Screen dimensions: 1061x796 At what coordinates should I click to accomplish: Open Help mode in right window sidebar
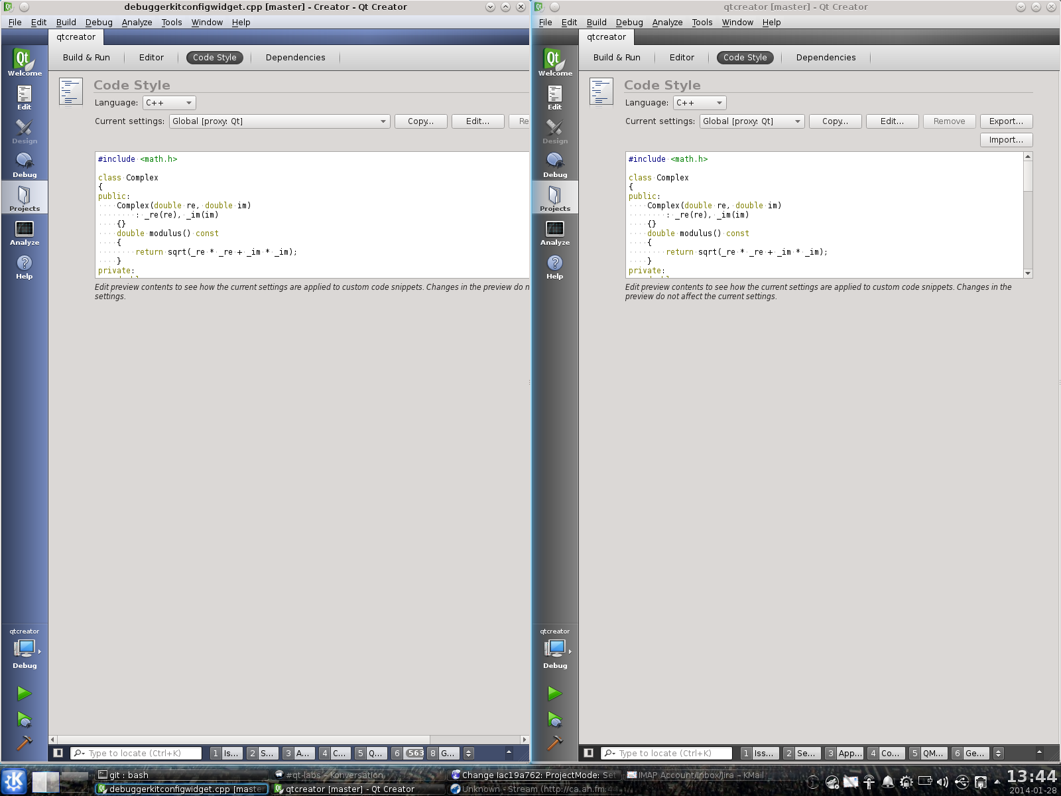[555, 266]
